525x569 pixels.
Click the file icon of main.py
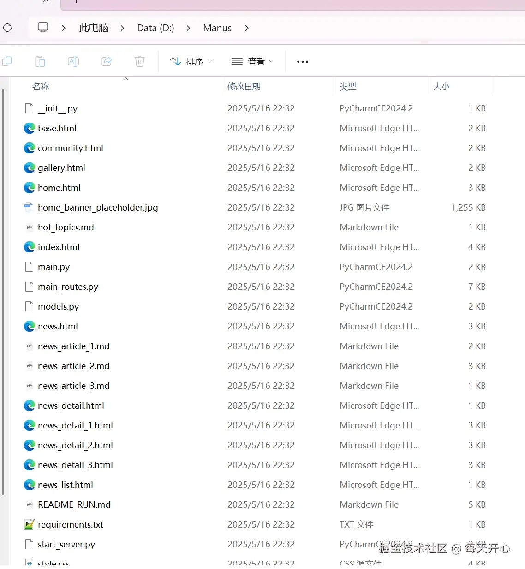coord(29,267)
